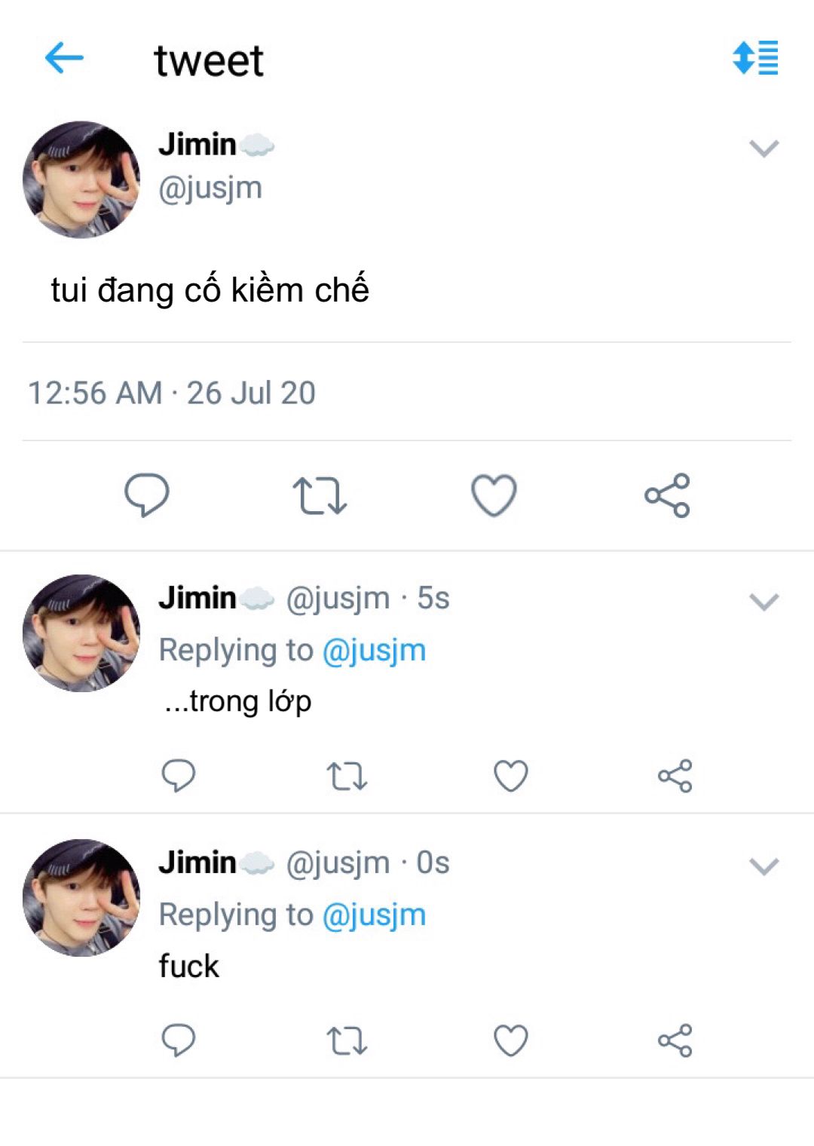Open options chevron on the 0s reply
This screenshot has height=1146, width=814.
click(764, 866)
